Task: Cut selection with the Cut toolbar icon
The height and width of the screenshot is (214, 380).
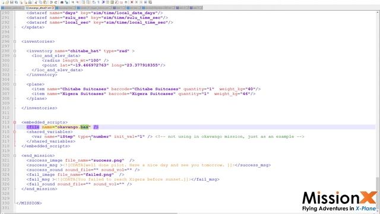Action: point(36,2)
